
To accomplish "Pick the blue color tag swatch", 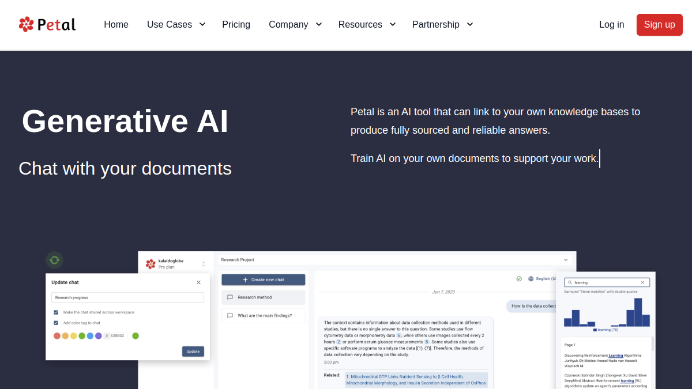I will [x=90, y=336].
